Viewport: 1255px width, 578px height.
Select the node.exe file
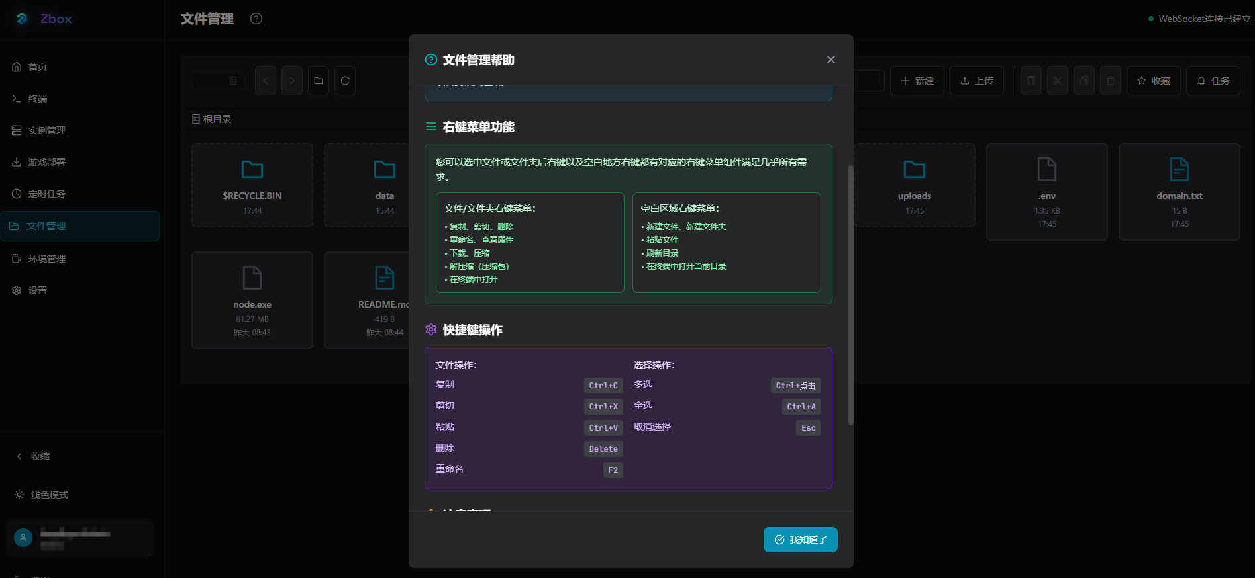point(252,300)
